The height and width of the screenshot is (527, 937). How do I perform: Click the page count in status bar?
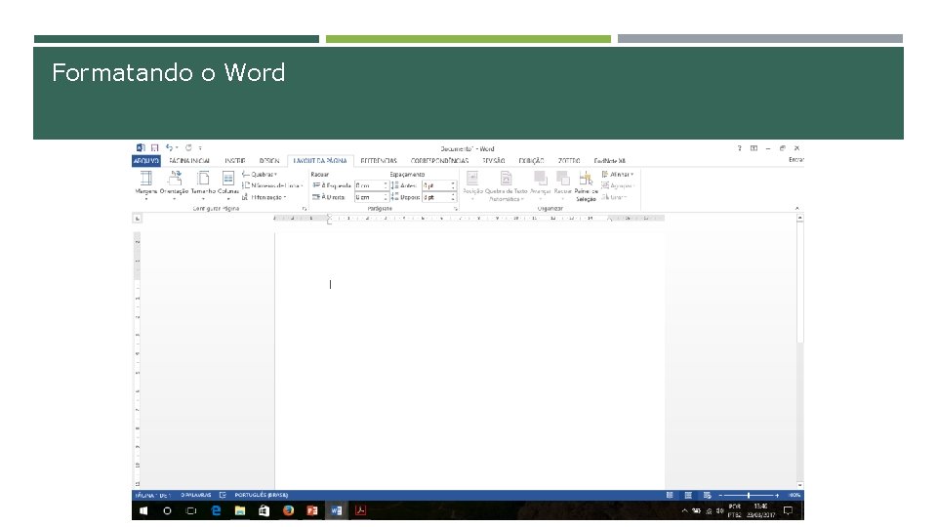click(153, 496)
